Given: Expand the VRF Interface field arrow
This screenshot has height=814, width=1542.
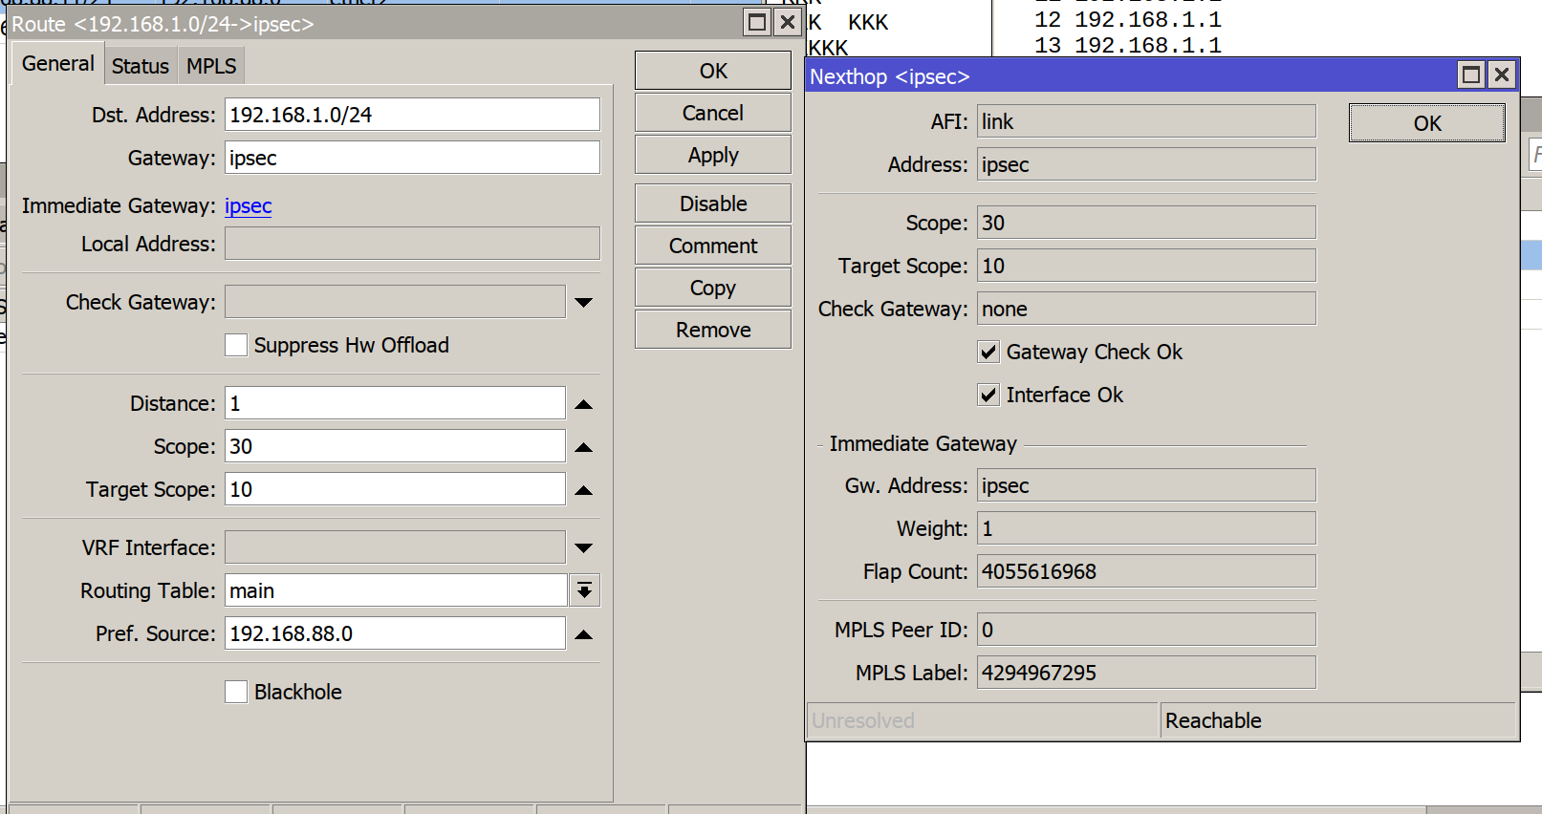Looking at the screenshot, I should pos(584,547).
